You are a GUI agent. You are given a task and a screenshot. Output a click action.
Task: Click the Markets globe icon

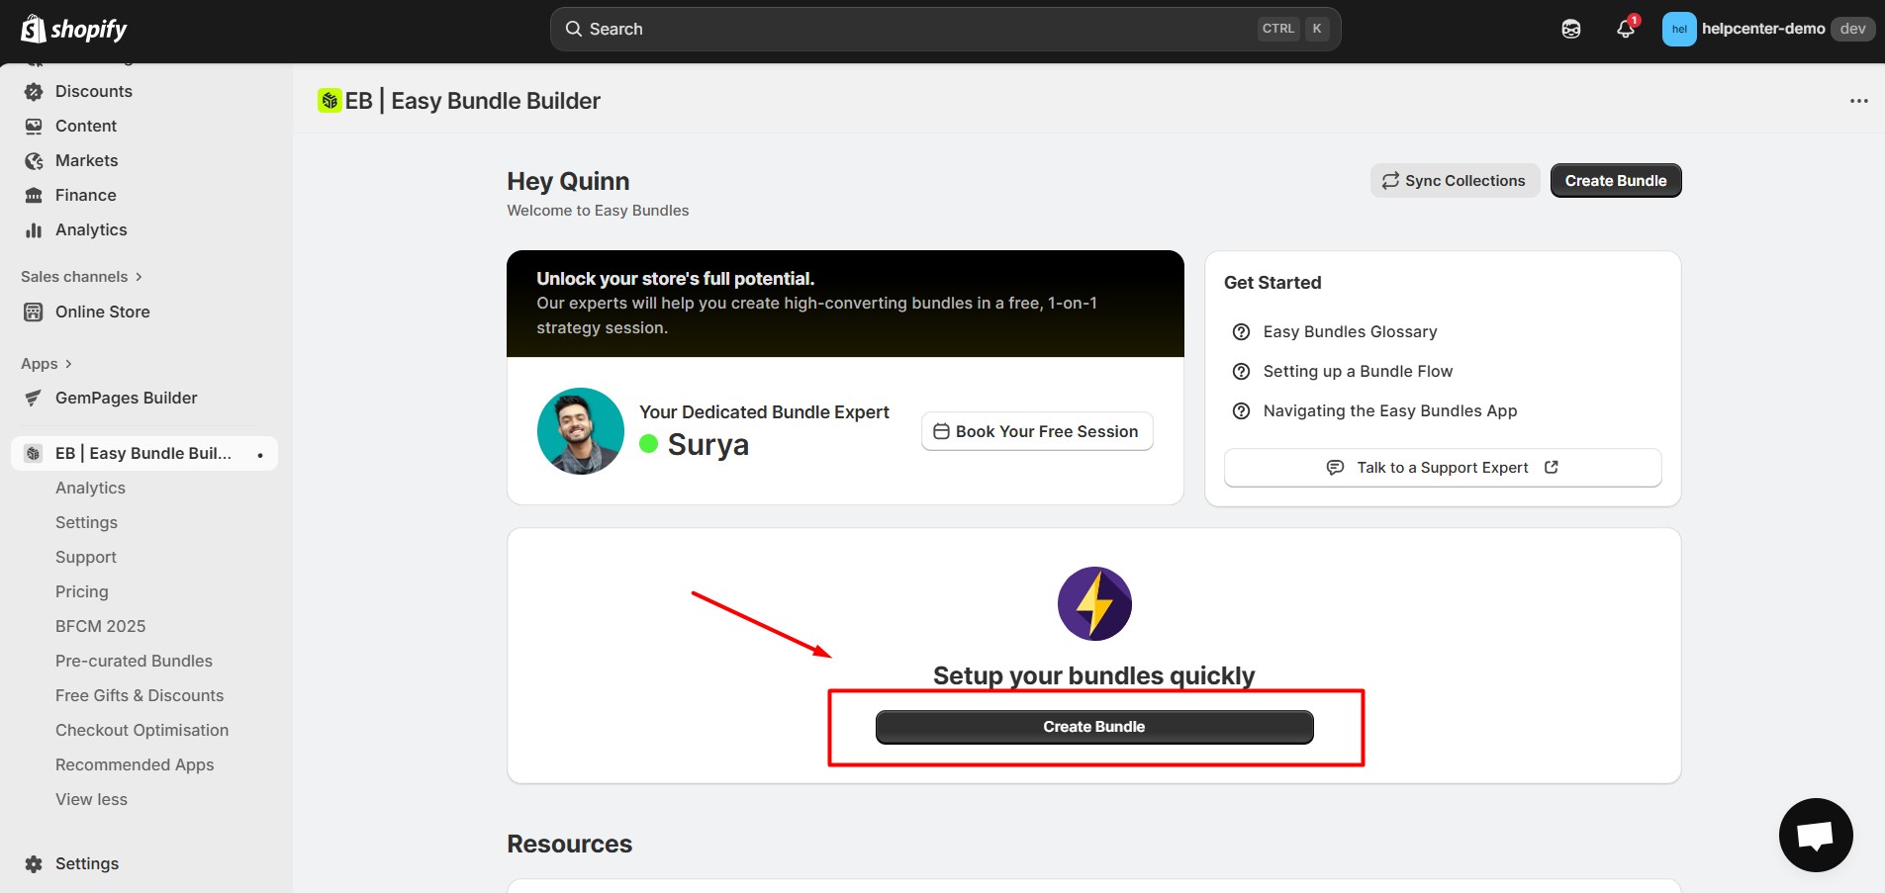[33, 160]
